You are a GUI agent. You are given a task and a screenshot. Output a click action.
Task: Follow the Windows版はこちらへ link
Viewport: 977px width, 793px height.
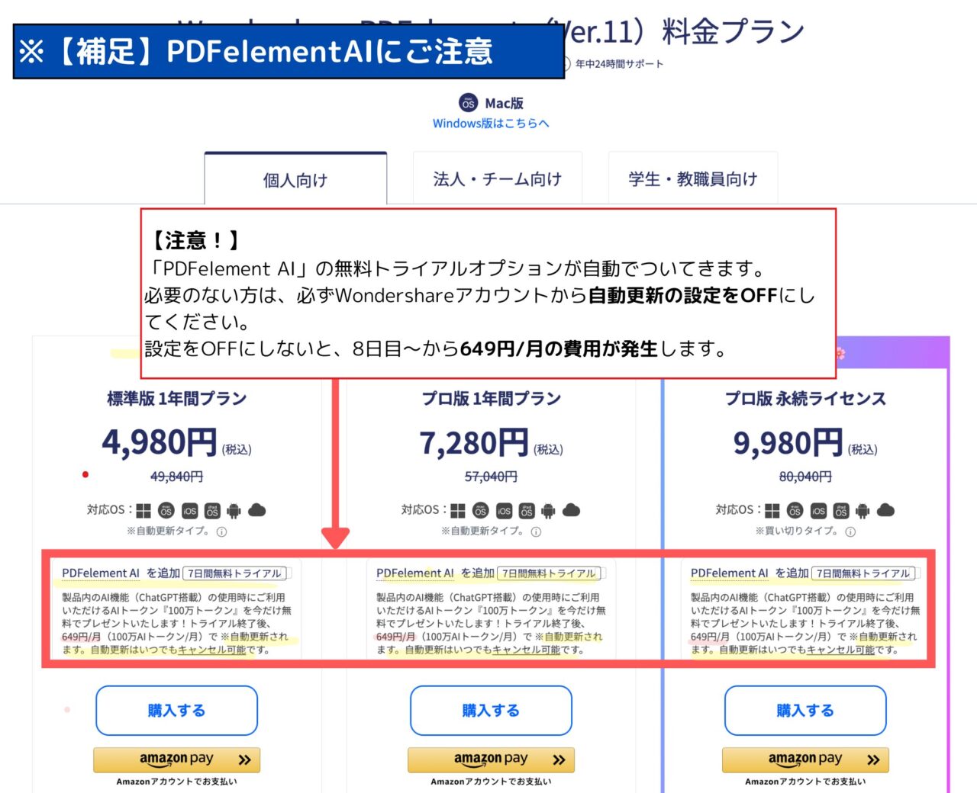491,124
